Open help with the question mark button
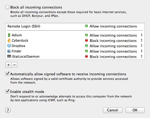The image size is (150, 118). 8,110
